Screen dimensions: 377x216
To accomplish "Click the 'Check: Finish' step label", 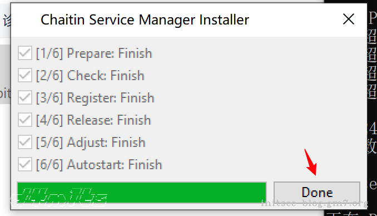I will (106, 76).
